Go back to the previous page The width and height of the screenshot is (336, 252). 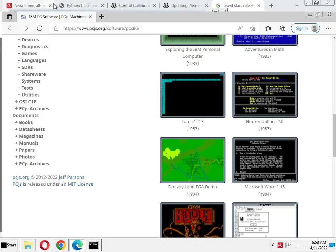click(x=11, y=28)
